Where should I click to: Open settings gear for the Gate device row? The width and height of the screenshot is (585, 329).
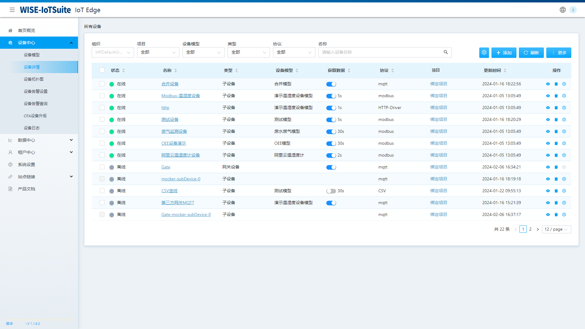tap(564, 167)
